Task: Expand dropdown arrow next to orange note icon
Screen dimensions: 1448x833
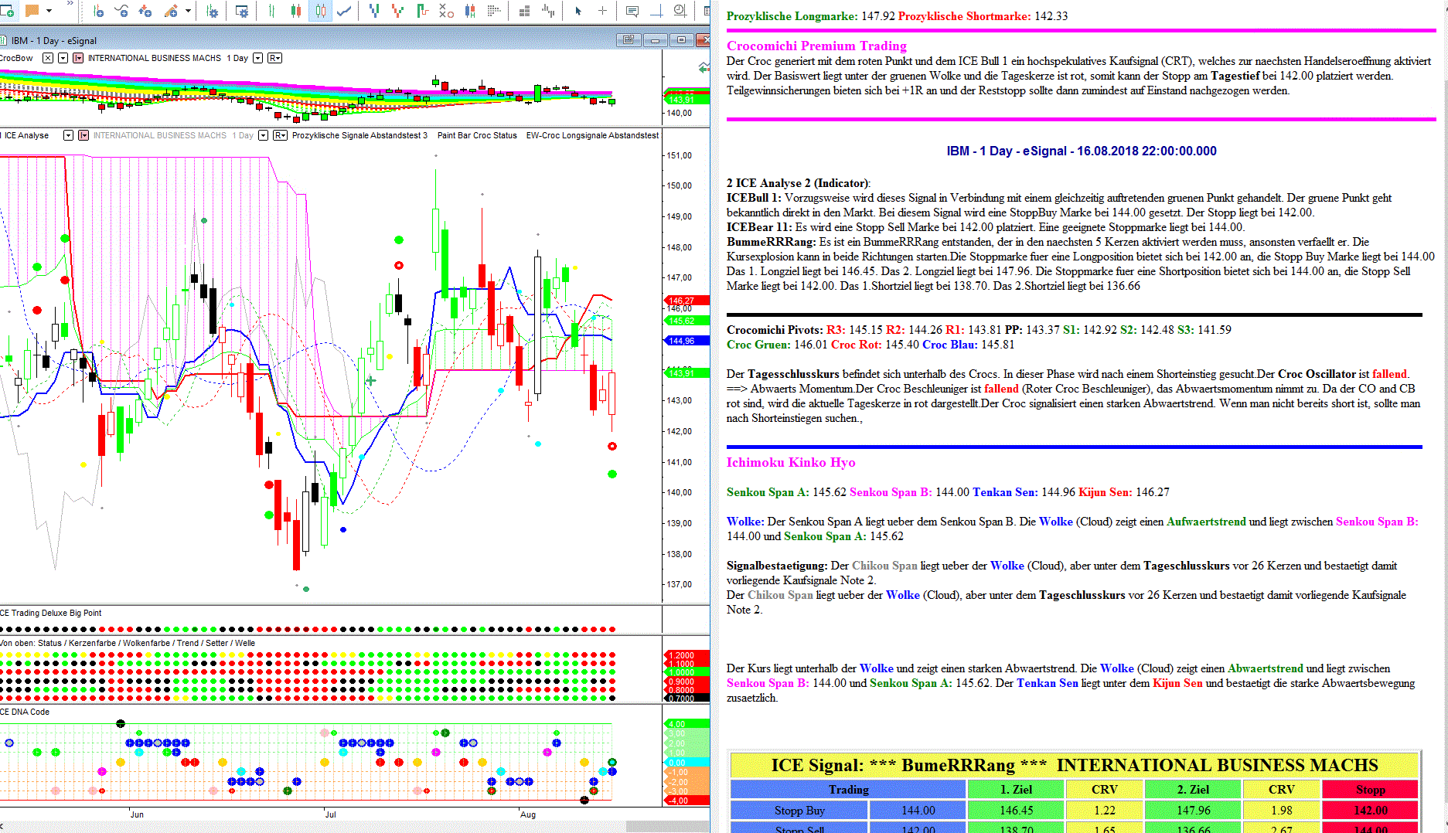Action: coord(49,11)
